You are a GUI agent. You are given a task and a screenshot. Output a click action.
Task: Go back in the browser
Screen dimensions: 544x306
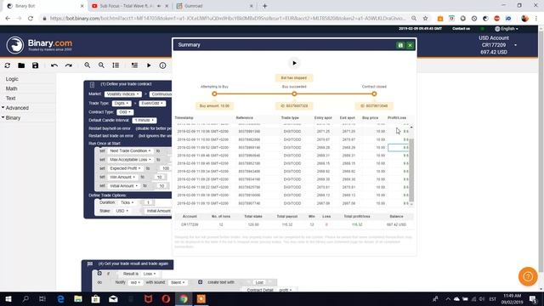(x=8, y=19)
